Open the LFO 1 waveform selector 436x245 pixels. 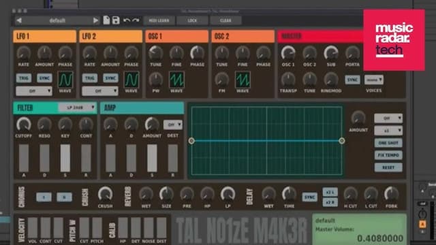pyautogui.click(x=65, y=80)
